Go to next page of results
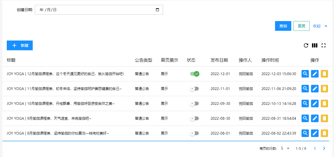334x157 pixels. point(324,148)
